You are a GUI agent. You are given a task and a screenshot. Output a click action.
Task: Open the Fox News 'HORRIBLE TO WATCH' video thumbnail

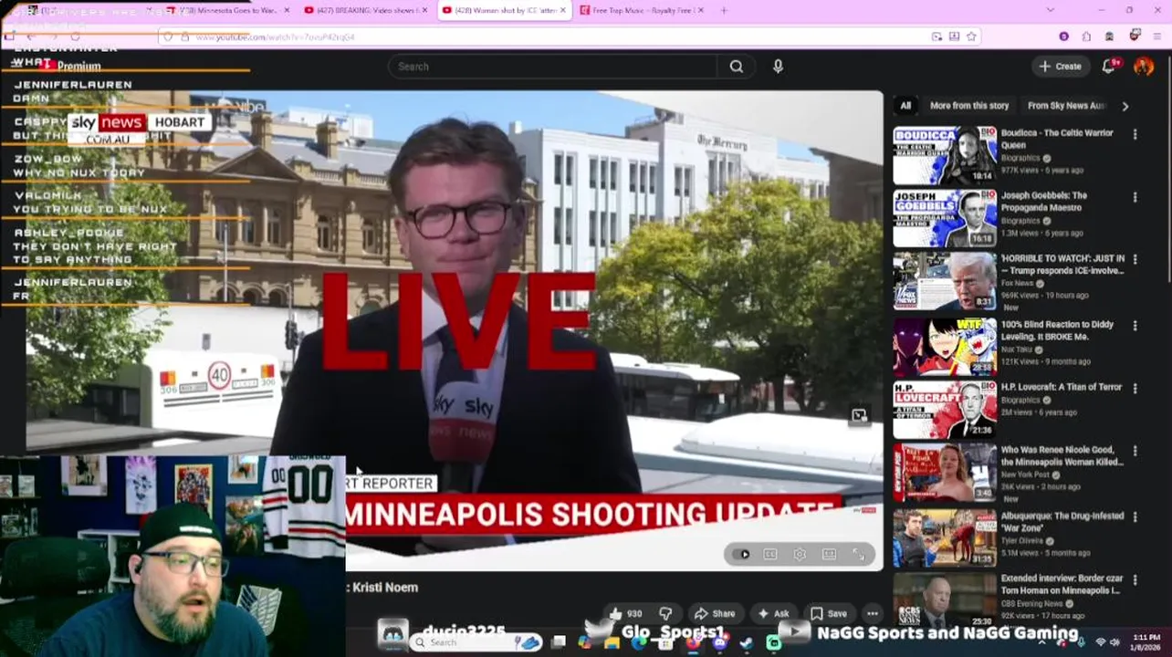coord(945,282)
